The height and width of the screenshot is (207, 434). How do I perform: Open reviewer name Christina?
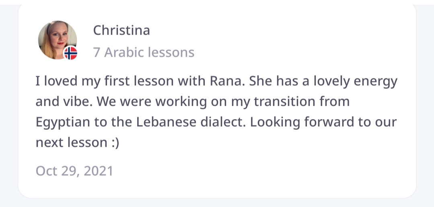121,31
